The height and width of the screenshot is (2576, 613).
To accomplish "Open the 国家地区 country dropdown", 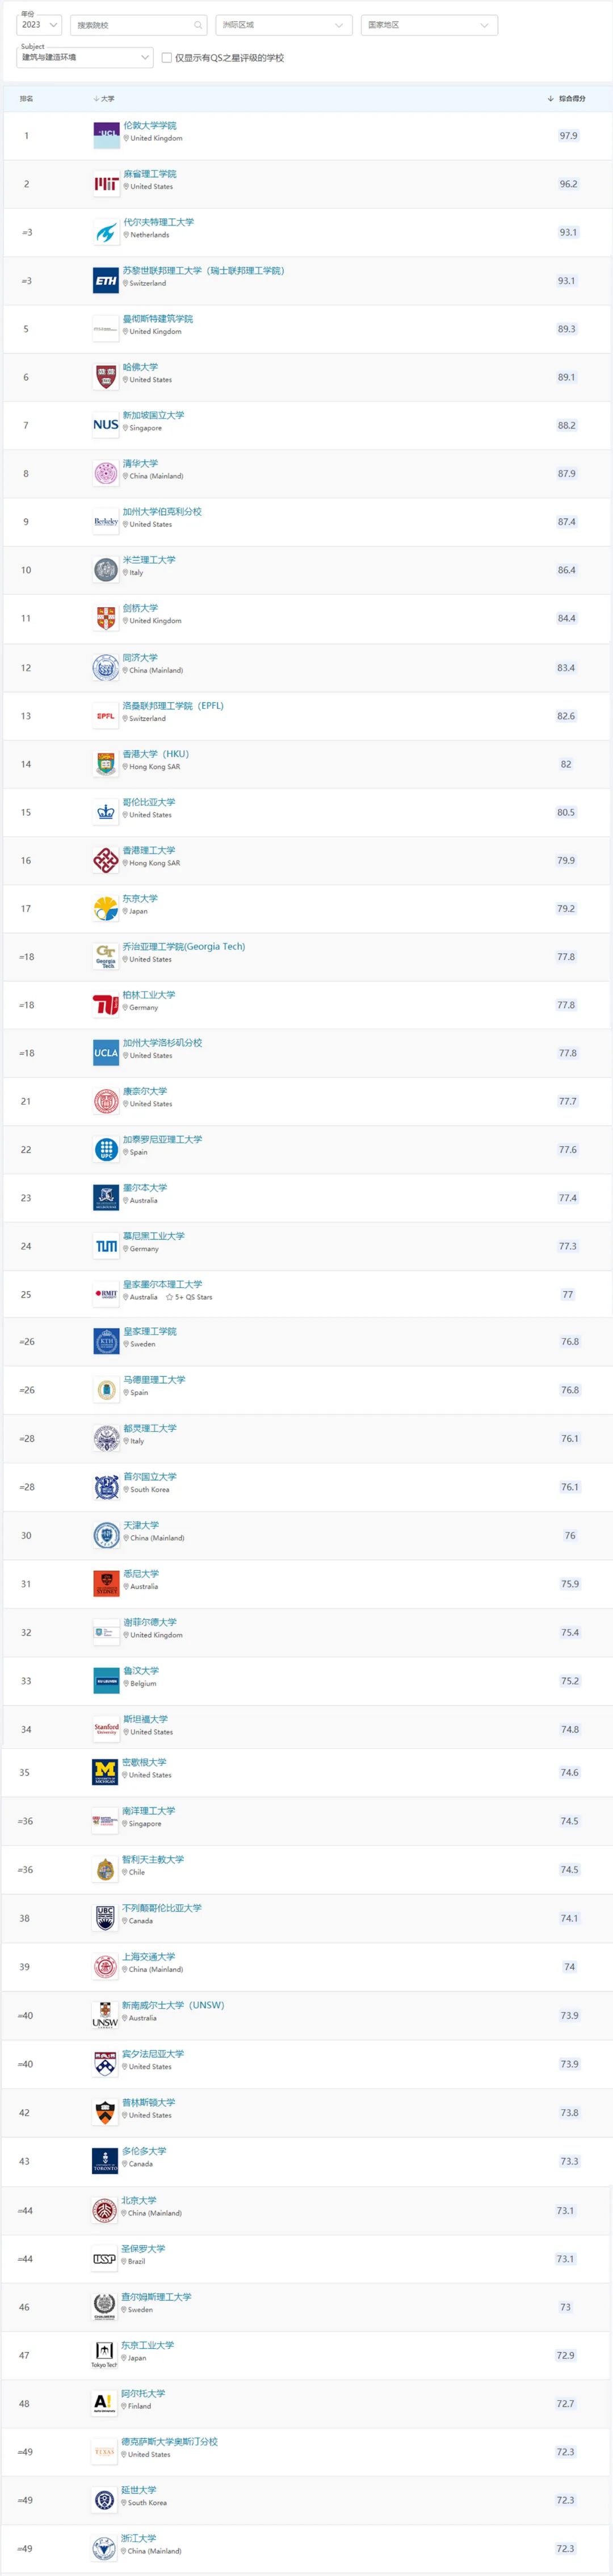I will click(429, 25).
